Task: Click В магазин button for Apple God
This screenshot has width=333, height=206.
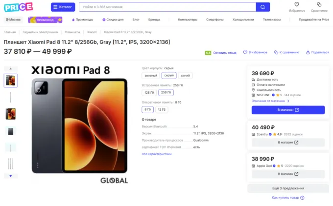Action: (x=288, y=174)
